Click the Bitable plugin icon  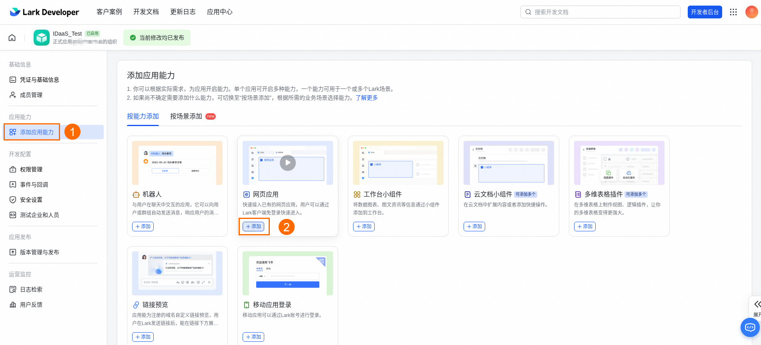click(x=578, y=195)
